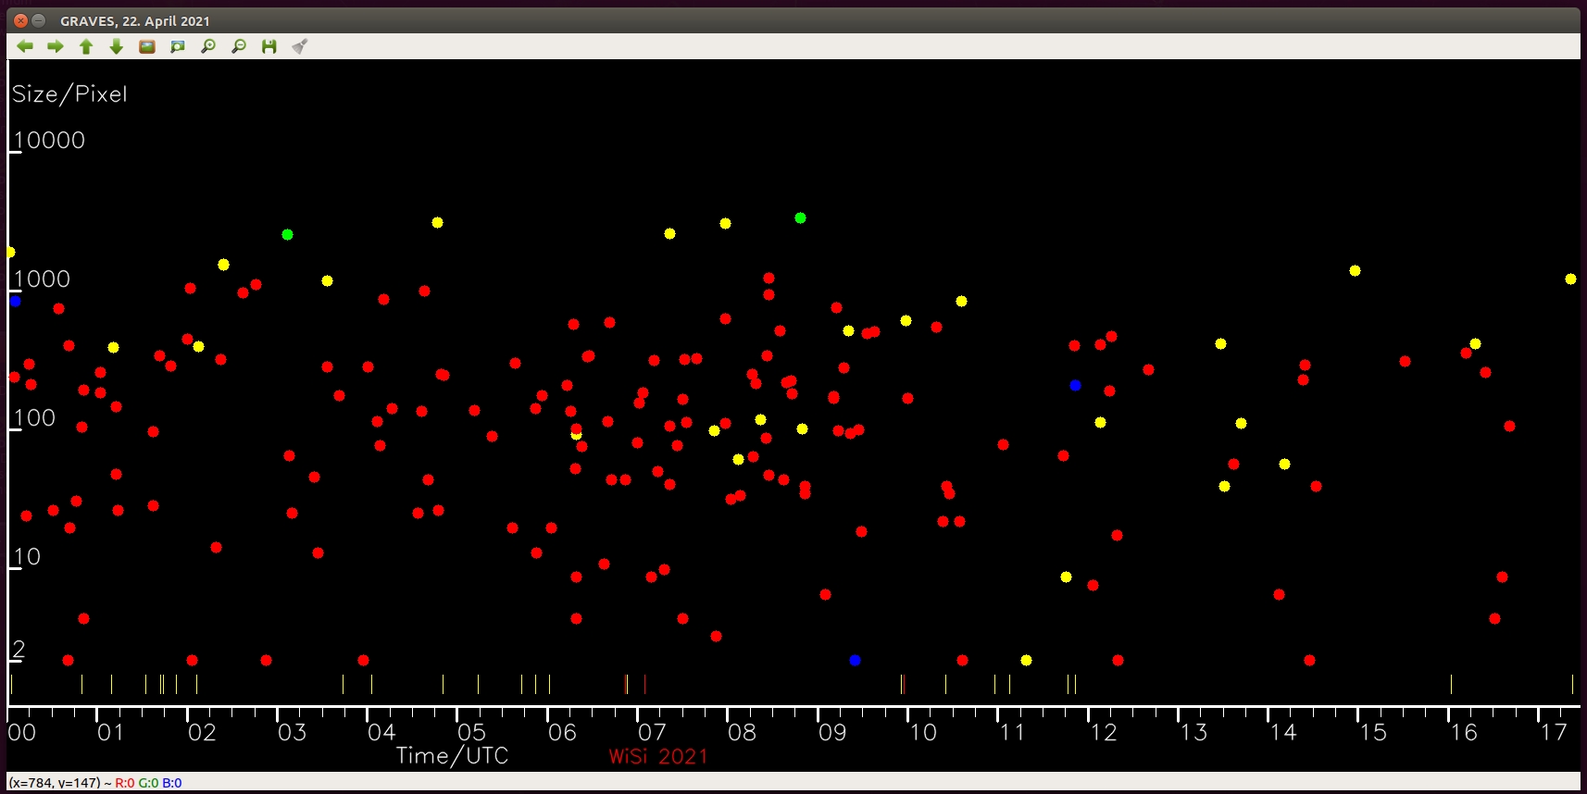Click the '12' hour label on time axis

click(1104, 732)
